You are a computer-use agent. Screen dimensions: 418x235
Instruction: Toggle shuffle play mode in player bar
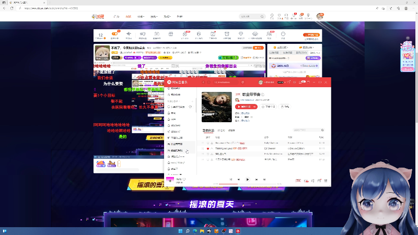pos(231,180)
